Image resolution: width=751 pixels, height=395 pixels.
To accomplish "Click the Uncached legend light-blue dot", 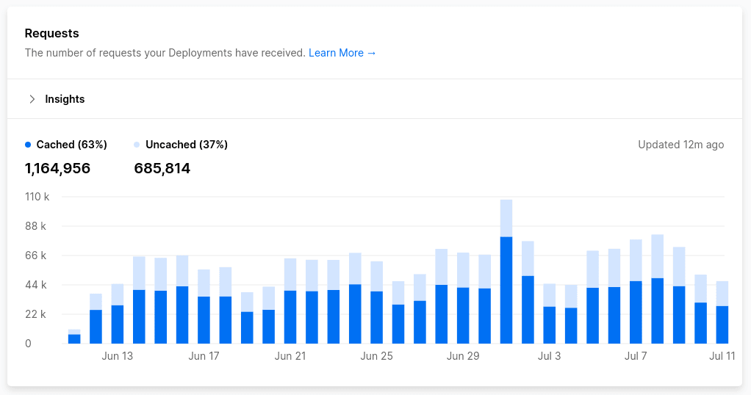I will pos(137,145).
